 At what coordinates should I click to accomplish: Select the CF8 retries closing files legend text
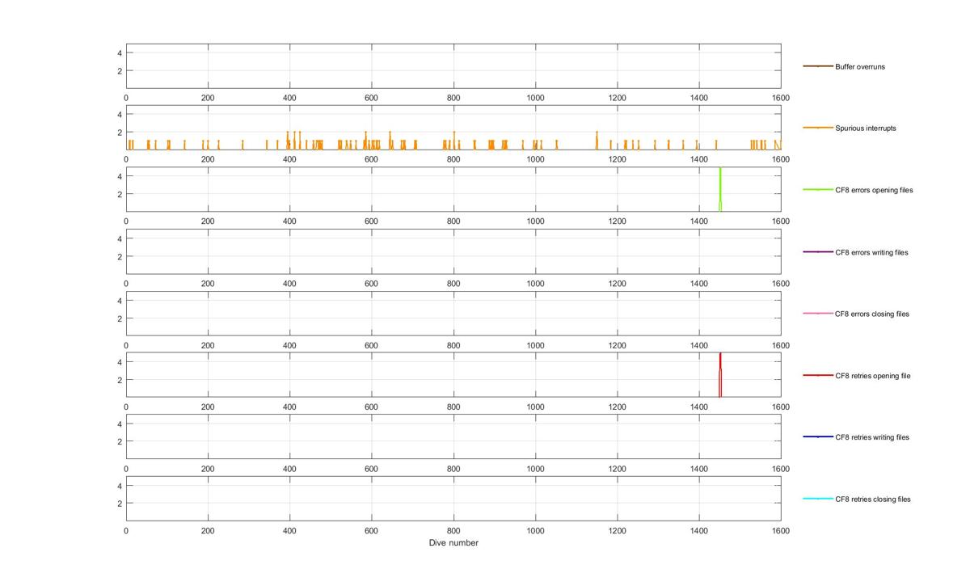(873, 499)
